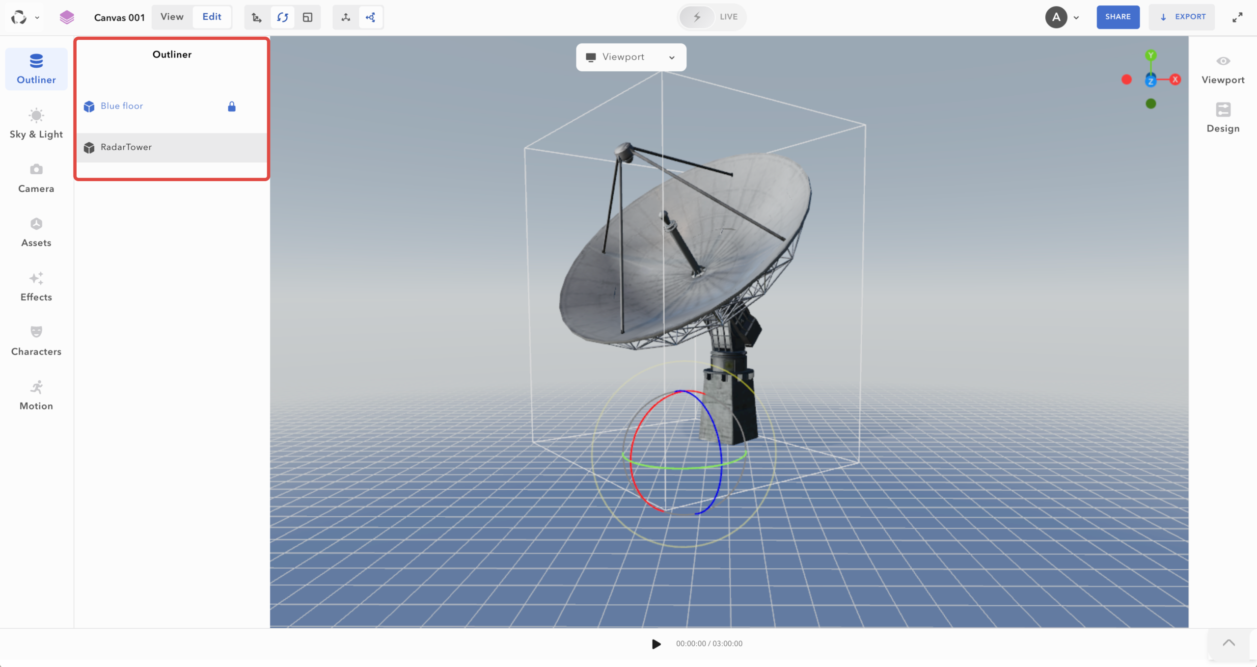Click the SHARE button

[1118, 17]
